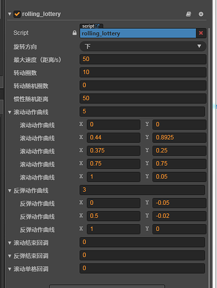217x288 pixels.
Task: Click the lock icon beside Script
Action: pos(75,33)
